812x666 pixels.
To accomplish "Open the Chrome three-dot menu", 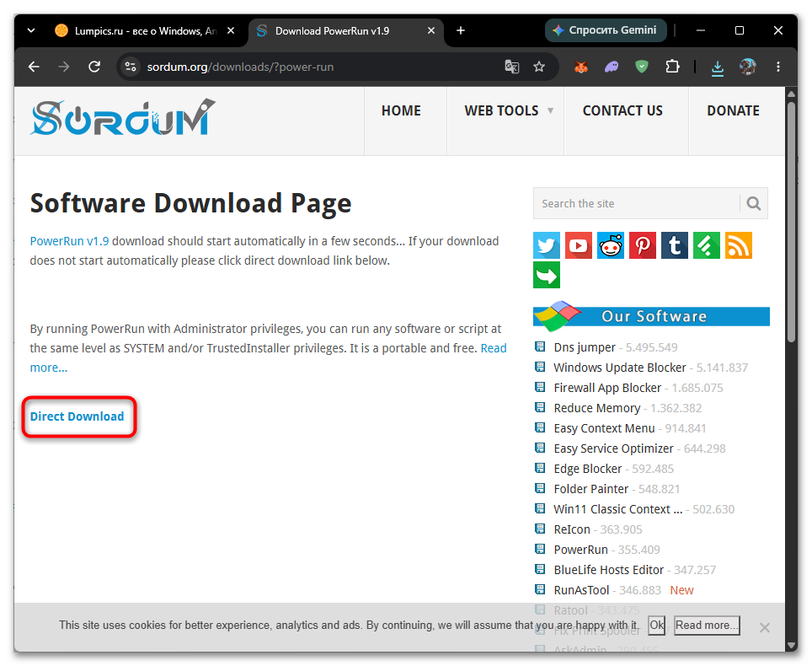I will click(x=777, y=67).
